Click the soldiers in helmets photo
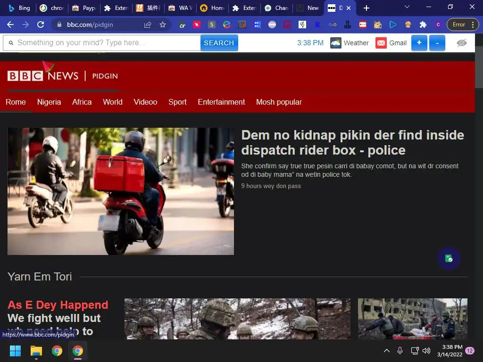The width and height of the screenshot is (483, 362). point(237,319)
